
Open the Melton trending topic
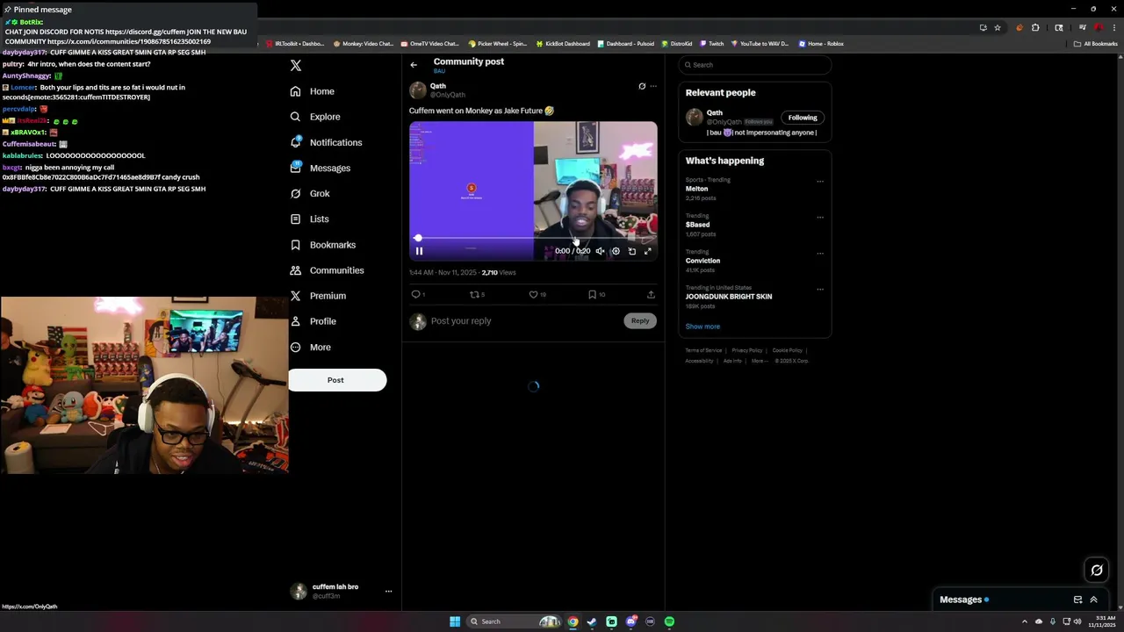[696, 189]
